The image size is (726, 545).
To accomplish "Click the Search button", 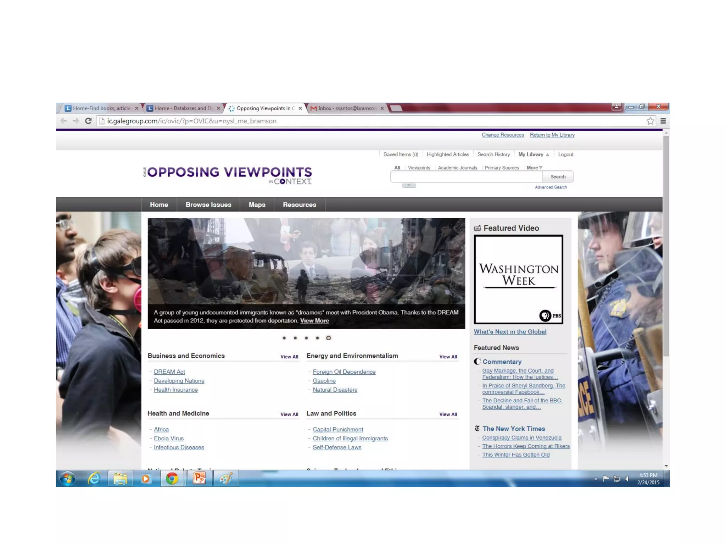I will click(558, 177).
